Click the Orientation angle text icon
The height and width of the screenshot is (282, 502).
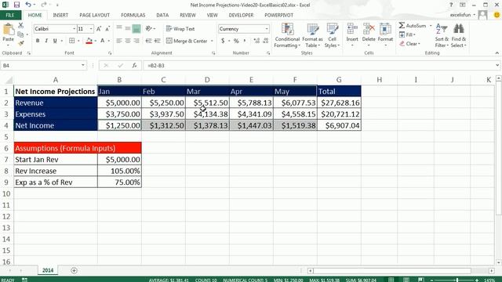click(148, 29)
